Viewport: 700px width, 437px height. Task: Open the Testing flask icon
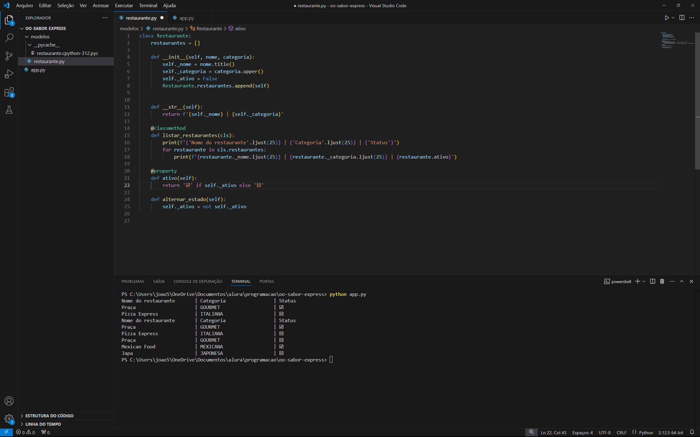click(9, 110)
